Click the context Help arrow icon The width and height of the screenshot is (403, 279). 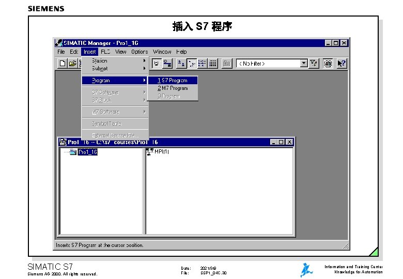click(x=342, y=63)
